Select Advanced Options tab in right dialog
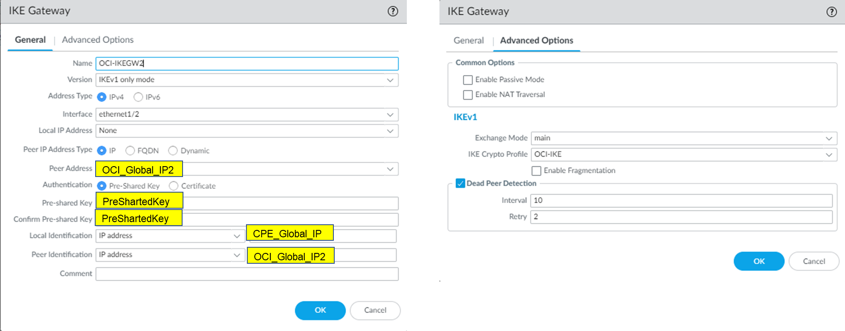 click(x=537, y=40)
